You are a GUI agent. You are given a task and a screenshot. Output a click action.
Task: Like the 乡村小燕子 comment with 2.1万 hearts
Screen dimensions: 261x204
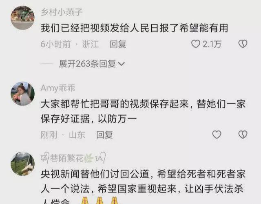[196, 44]
